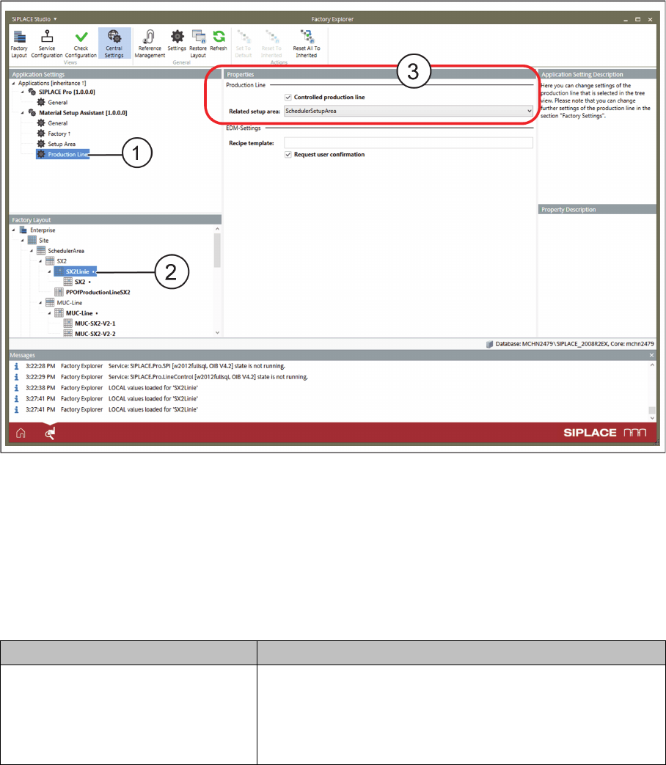The image size is (666, 765).
Task: Open the Related setup area dropdown
Action: click(409, 111)
